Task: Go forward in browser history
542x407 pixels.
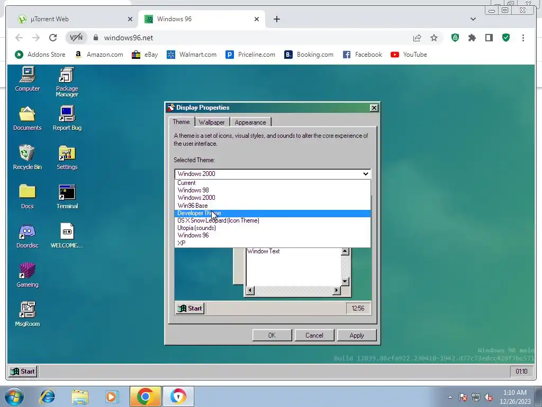Action: [x=35, y=38]
